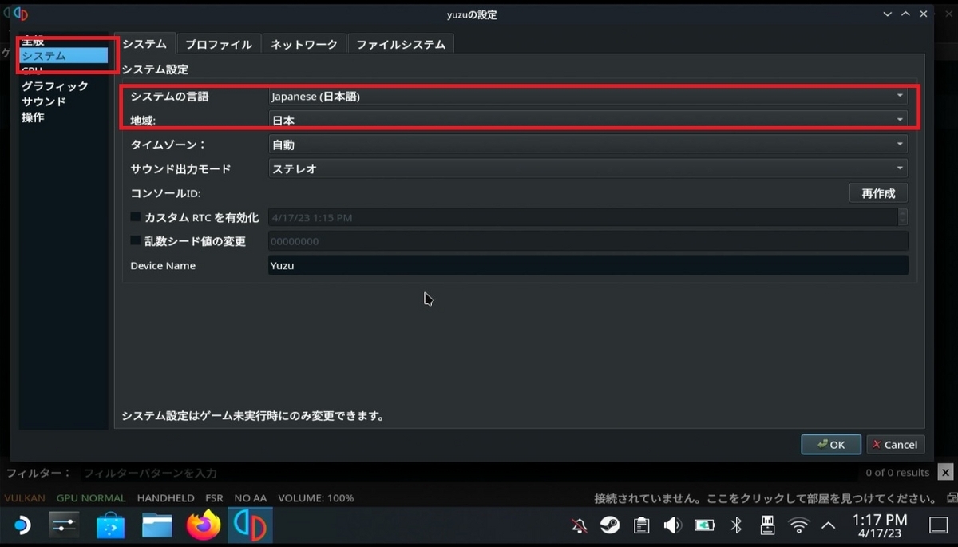Click the 再作成 regenerate button
The width and height of the screenshot is (958, 547).
click(x=878, y=193)
